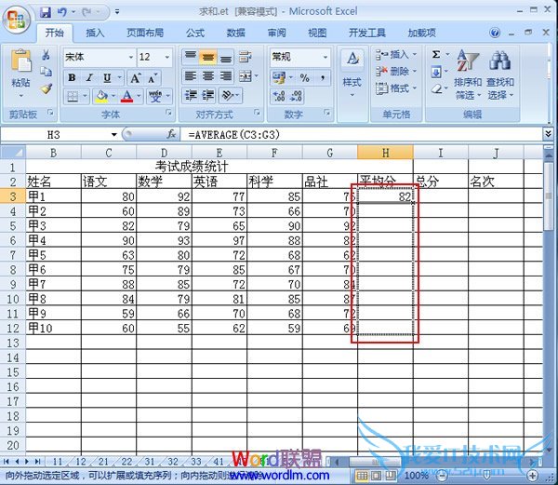Switch to the 审阅 ribbon tab
The image size is (558, 485).
click(x=277, y=33)
